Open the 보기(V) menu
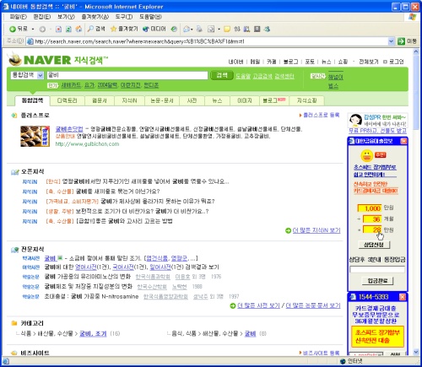The width and height of the screenshot is (422, 367). pyautogui.click(x=66, y=17)
